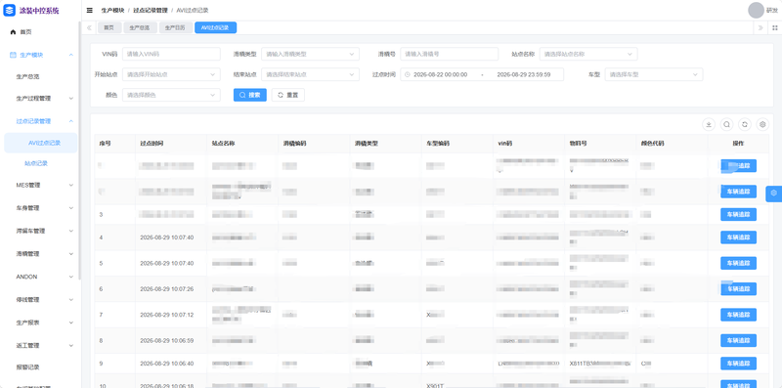Click 车辆追踪 button in row 8
782x388 pixels.
[x=738, y=341]
